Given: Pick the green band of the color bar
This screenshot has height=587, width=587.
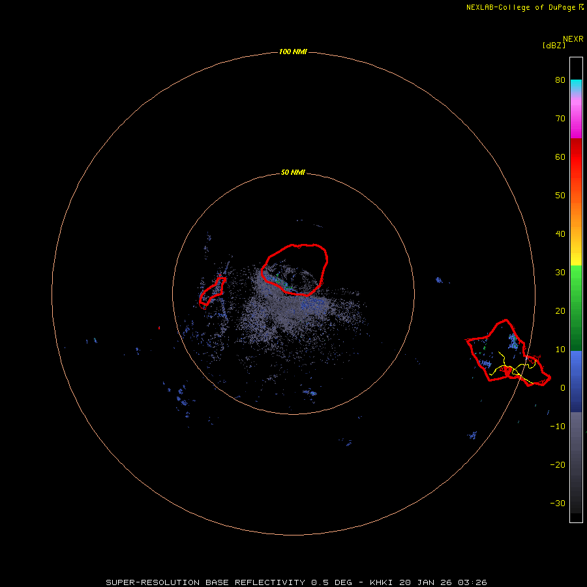Looking at the screenshot, I should (x=576, y=308).
